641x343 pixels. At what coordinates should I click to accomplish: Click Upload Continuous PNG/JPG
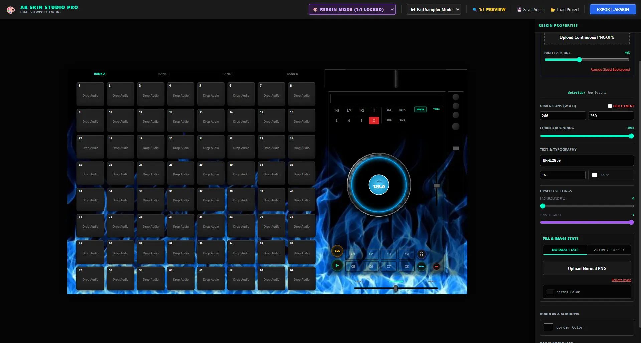tap(587, 37)
